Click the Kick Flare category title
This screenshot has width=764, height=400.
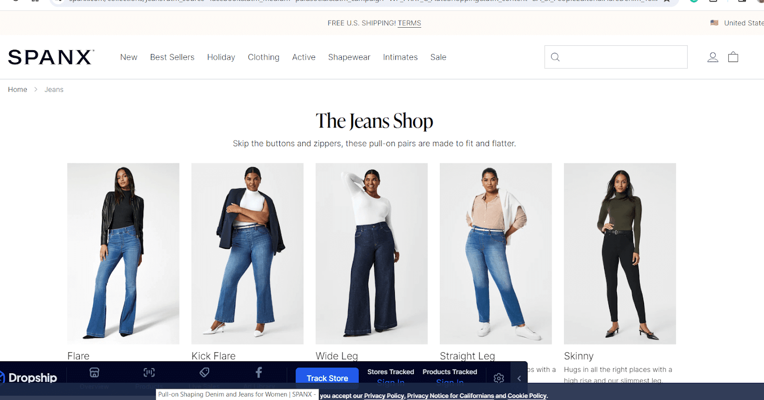pos(213,356)
